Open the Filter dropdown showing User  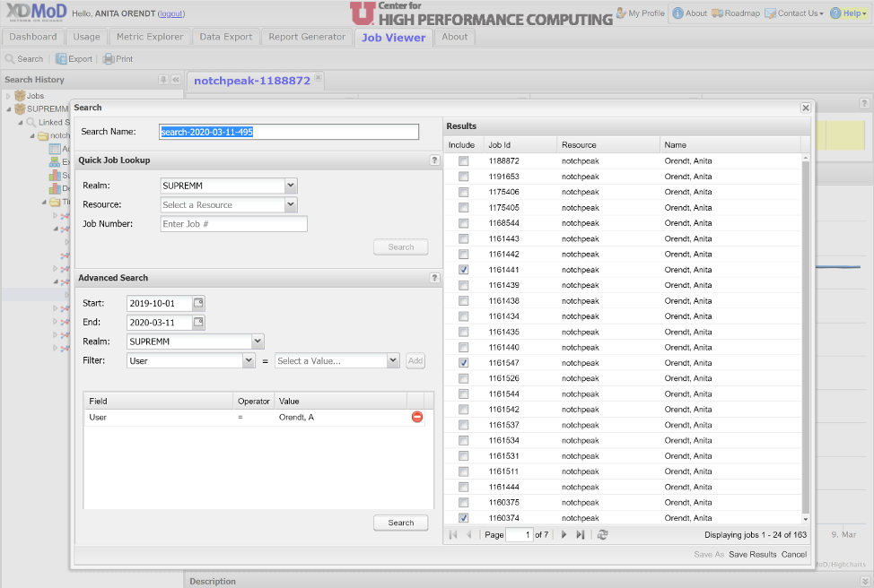pyautogui.click(x=249, y=360)
